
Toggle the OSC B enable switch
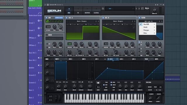click(x=103, y=18)
